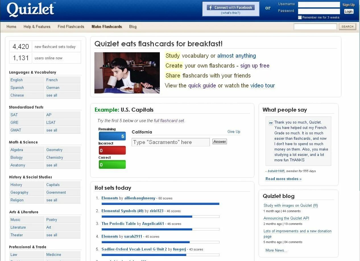Click the Answer button

pyautogui.click(x=220, y=142)
